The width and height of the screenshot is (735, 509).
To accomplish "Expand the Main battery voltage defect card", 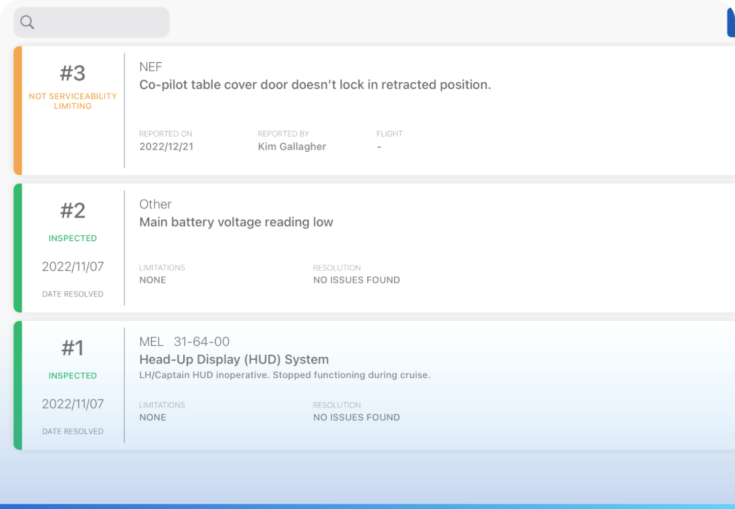I will coord(236,222).
